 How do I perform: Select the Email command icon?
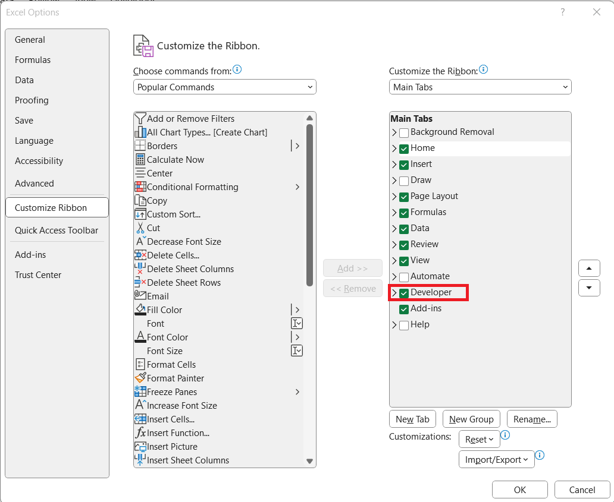click(x=140, y=296)
